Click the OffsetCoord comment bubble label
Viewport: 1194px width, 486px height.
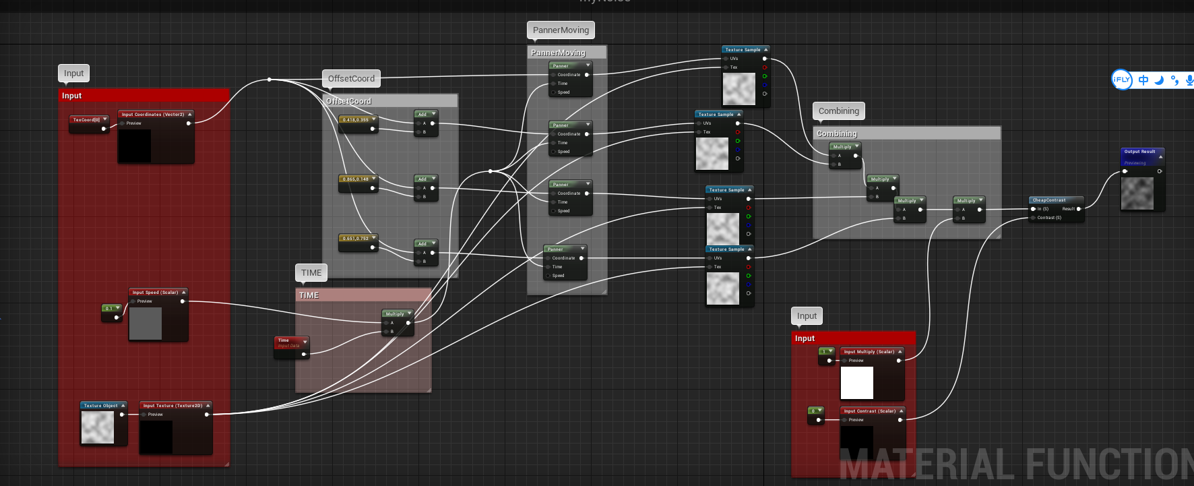[351, 79]
